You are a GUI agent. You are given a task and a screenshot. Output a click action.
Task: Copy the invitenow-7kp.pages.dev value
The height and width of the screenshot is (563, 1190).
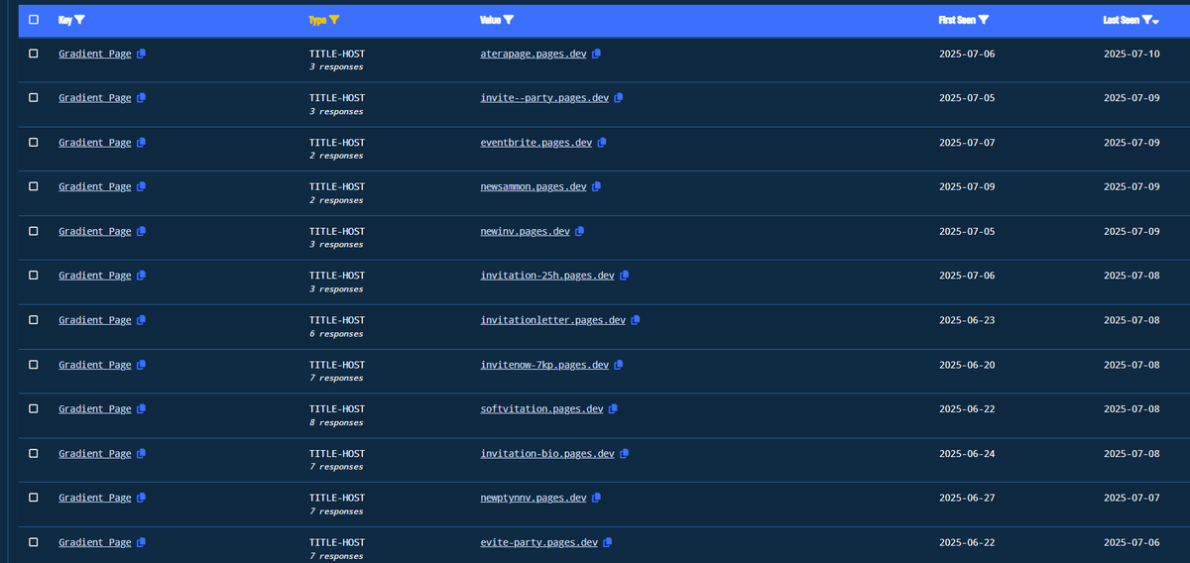[x=619, y=365]
